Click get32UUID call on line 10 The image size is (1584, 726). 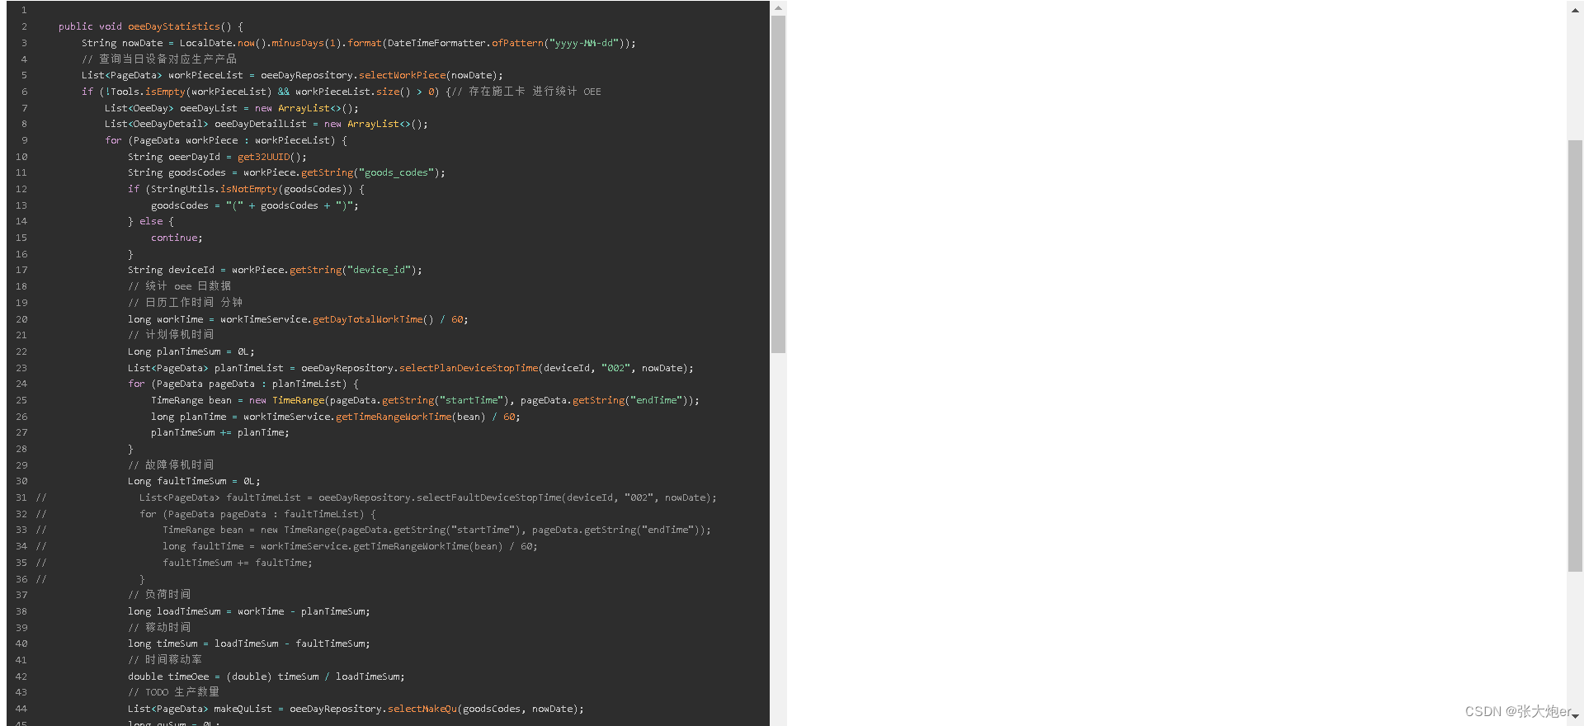[x=264, y=157]
